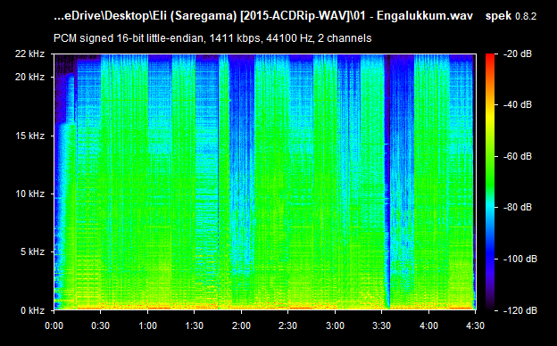Click the 15 kHz frequency label

click(29, 136)
